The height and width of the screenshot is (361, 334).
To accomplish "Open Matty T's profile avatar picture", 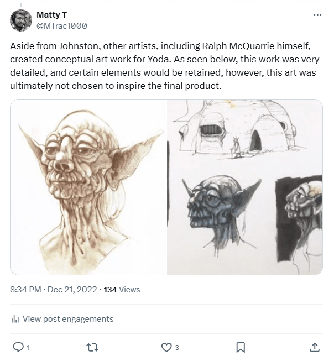I will [21, 20].
